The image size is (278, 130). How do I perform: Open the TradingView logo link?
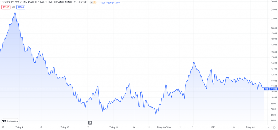(10, 121)
